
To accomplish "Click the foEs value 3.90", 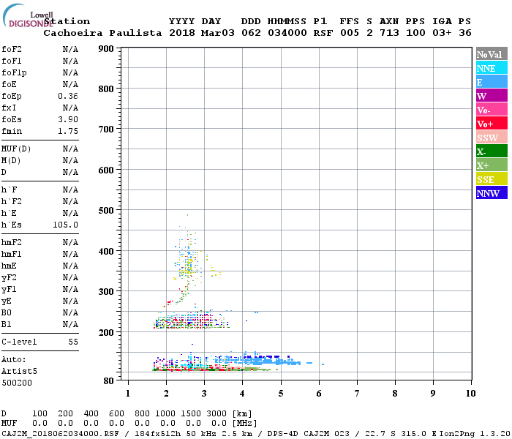I will 68,119.
